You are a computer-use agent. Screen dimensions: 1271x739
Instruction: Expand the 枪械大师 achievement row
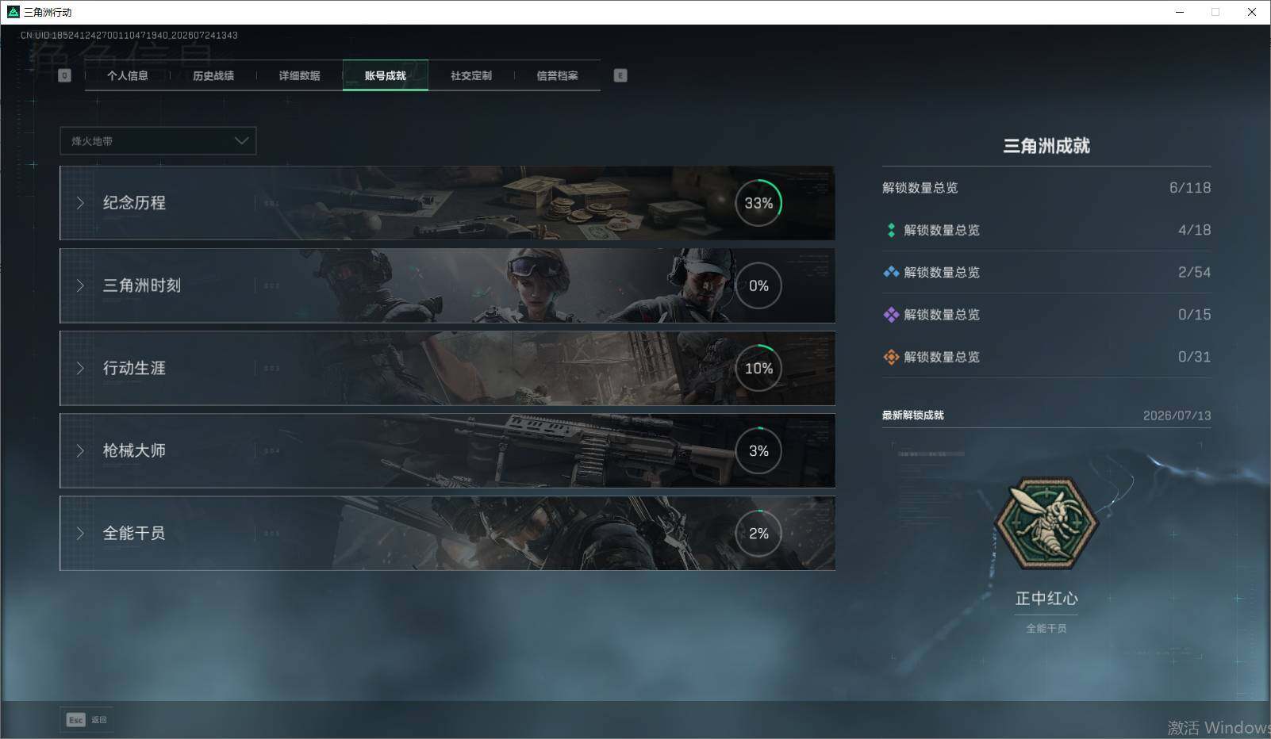[447, 450]
